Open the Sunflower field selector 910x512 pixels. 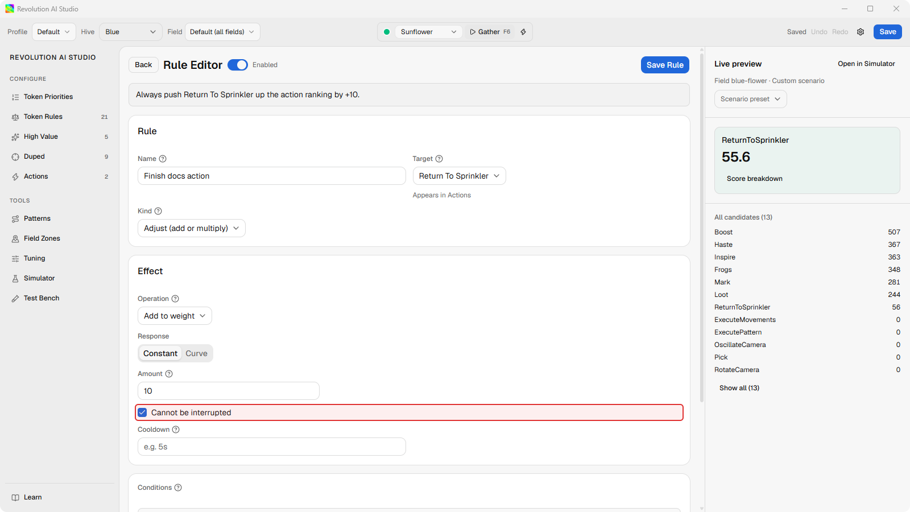pyautogui.click(x=428, y=32)
